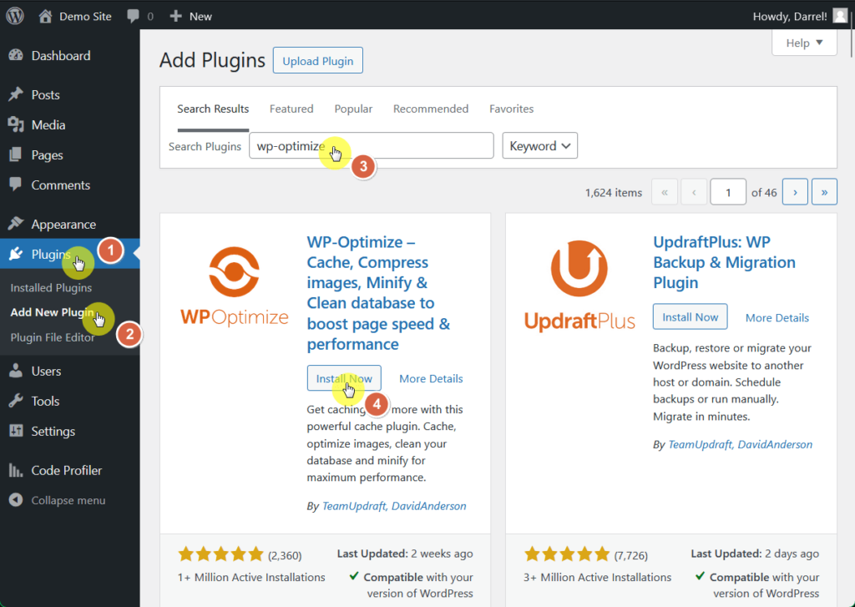Click the UpdraftPlus five-star rating
This screenshot has height=607, width=855.
(567, 554)
